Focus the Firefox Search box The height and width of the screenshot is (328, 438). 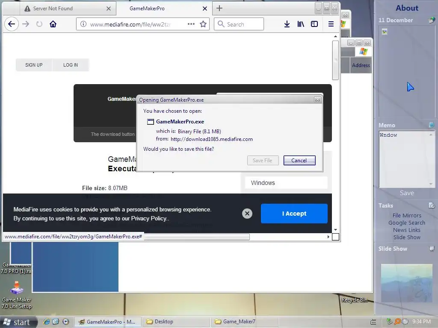(239, 24)
